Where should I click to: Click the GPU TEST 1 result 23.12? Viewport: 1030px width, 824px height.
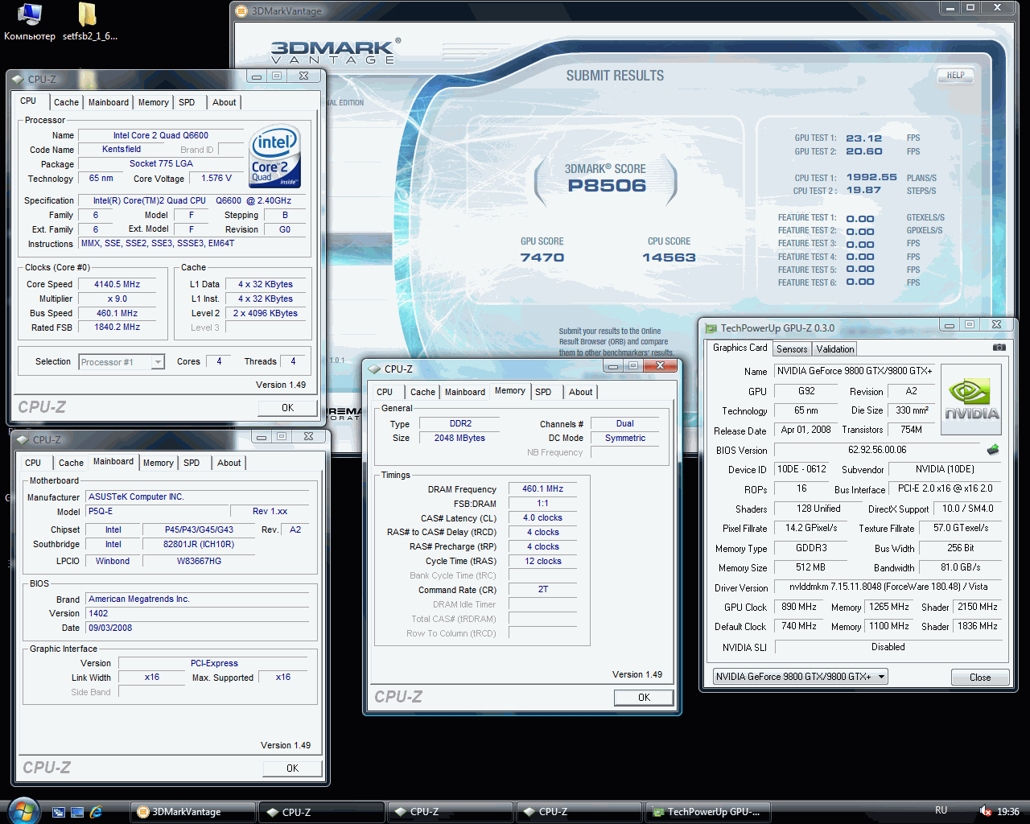click(863, 138)
